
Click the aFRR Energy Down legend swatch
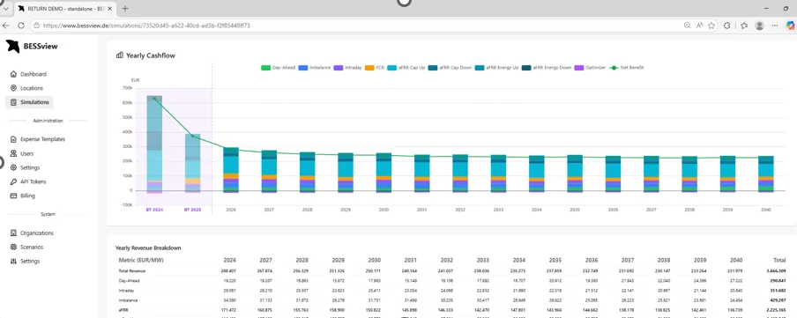point(526,68)
